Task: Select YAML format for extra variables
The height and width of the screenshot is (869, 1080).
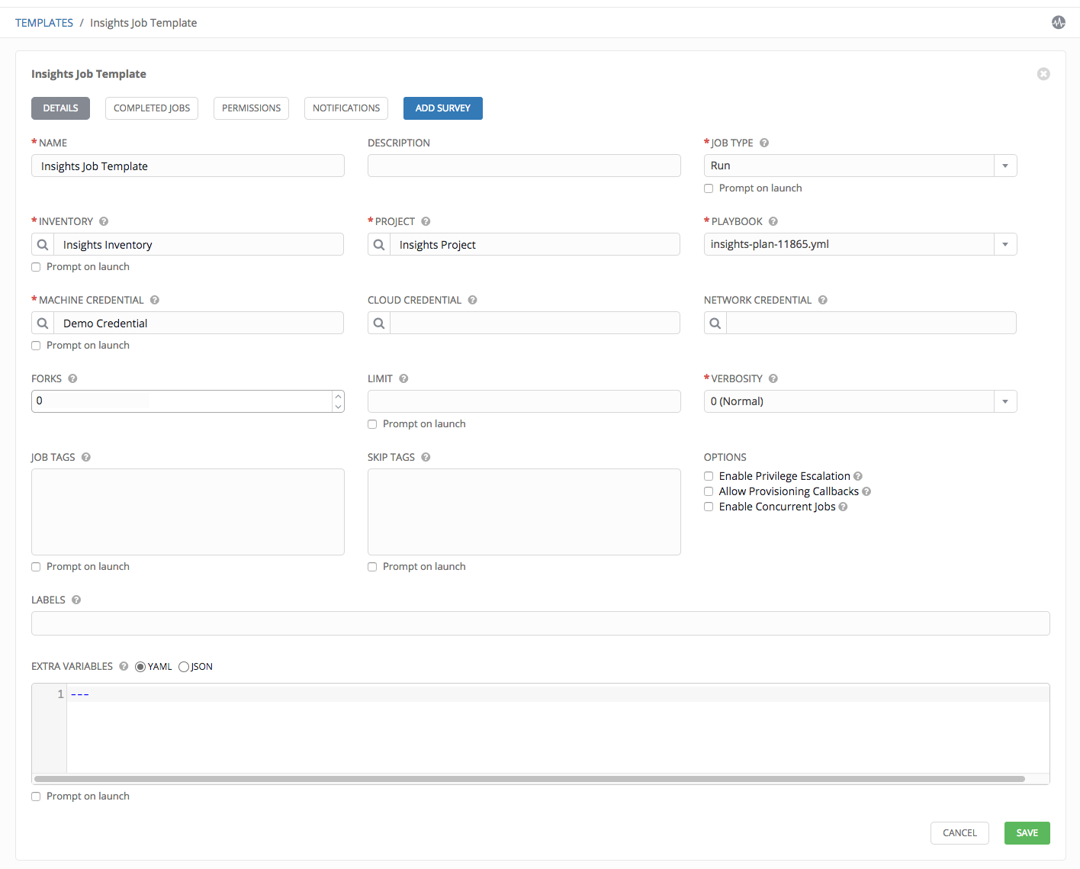Action: pos(140,667)
